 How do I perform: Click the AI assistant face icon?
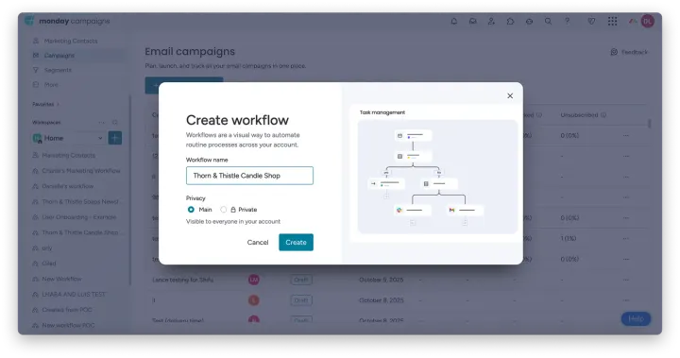click(529, 21)
